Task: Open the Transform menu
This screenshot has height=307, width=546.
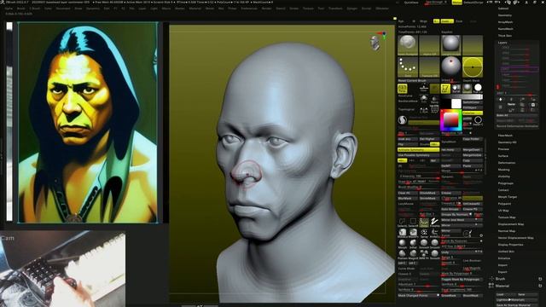Action: click(335, 9)
